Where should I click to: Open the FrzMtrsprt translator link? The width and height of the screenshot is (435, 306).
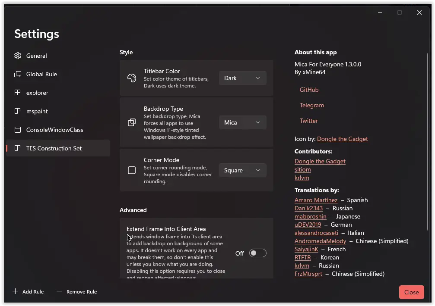(308, 274)
